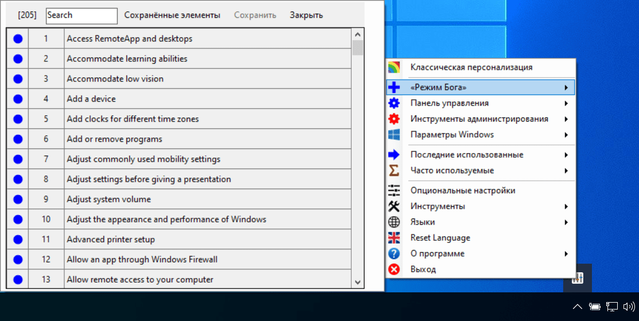639x321 pixels.
Task: Click the rainbow Classic Personalization icon
Action: [x=394, y=67]
